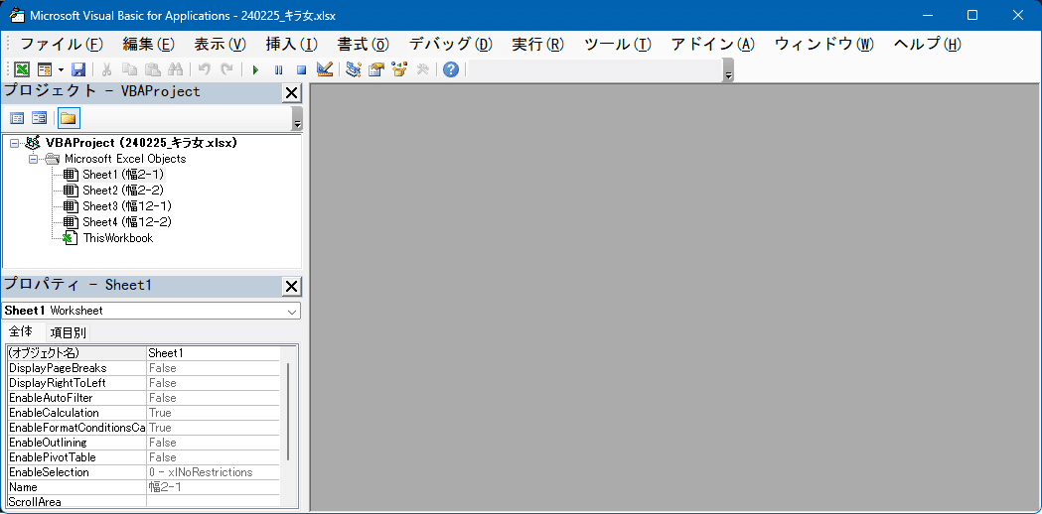
Task: Collapse the VBAProject root node
Action: click(15, 144)
